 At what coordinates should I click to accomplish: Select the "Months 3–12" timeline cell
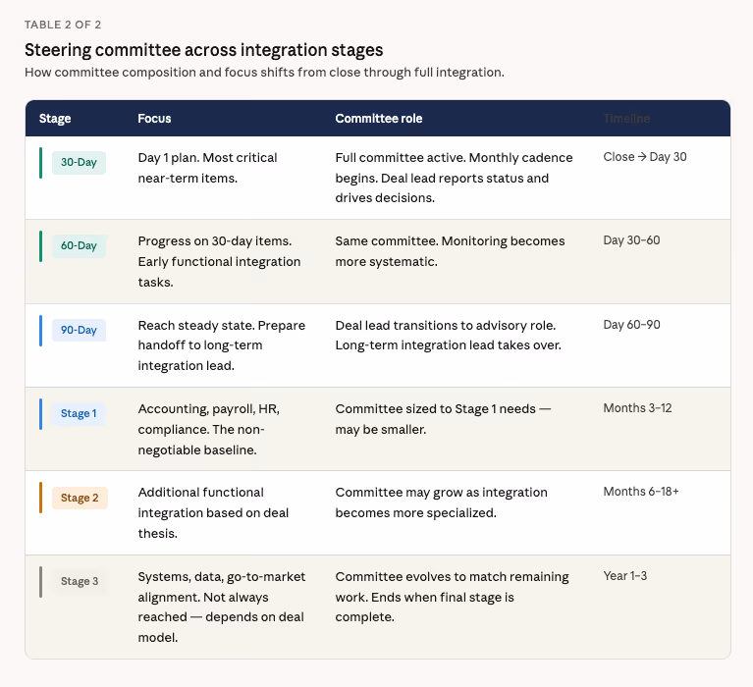click(637, 408)
